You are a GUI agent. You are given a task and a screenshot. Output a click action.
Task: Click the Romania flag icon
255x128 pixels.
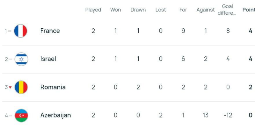[21, 87]
